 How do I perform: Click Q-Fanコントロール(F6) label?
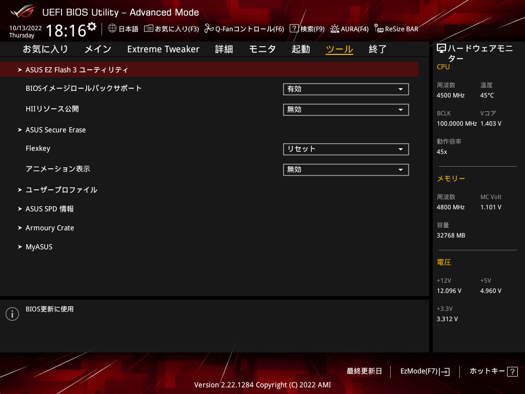coord(250,29)
